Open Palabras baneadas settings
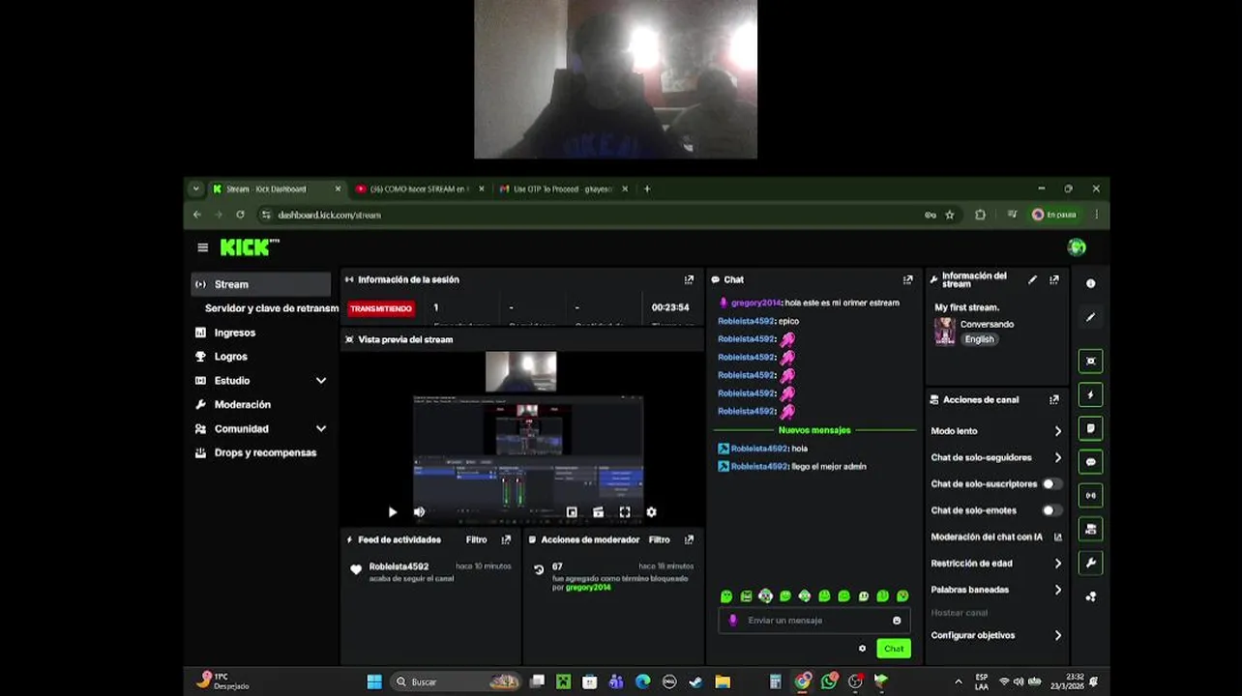The width and height of the screenshot is (1242, 696). (x=996, y=590)
